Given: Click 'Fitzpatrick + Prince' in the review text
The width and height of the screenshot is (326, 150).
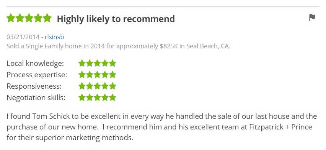Looking at the screenshot, I should click(x=281, y=127).
